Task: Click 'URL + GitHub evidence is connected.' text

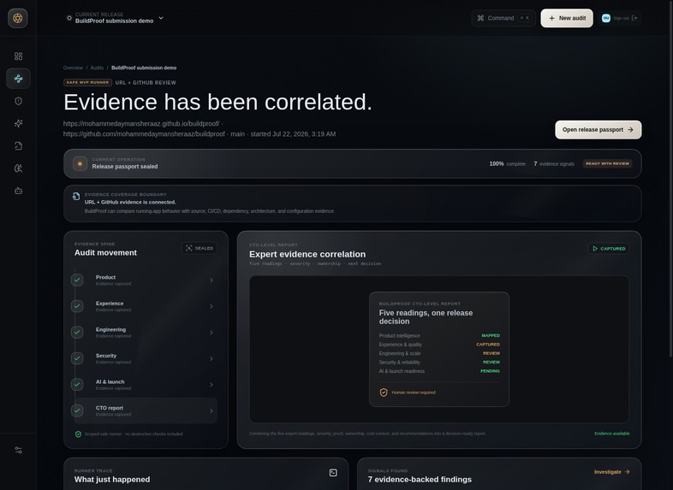Action: click(x=130, y=202)
